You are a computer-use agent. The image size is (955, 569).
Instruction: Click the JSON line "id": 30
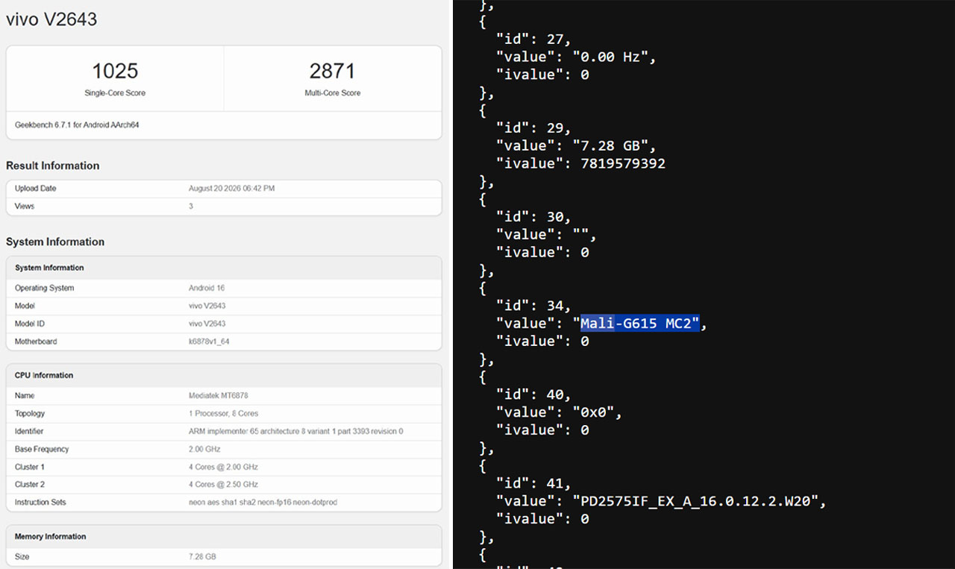pyautogui.click(x=533, y=216)
